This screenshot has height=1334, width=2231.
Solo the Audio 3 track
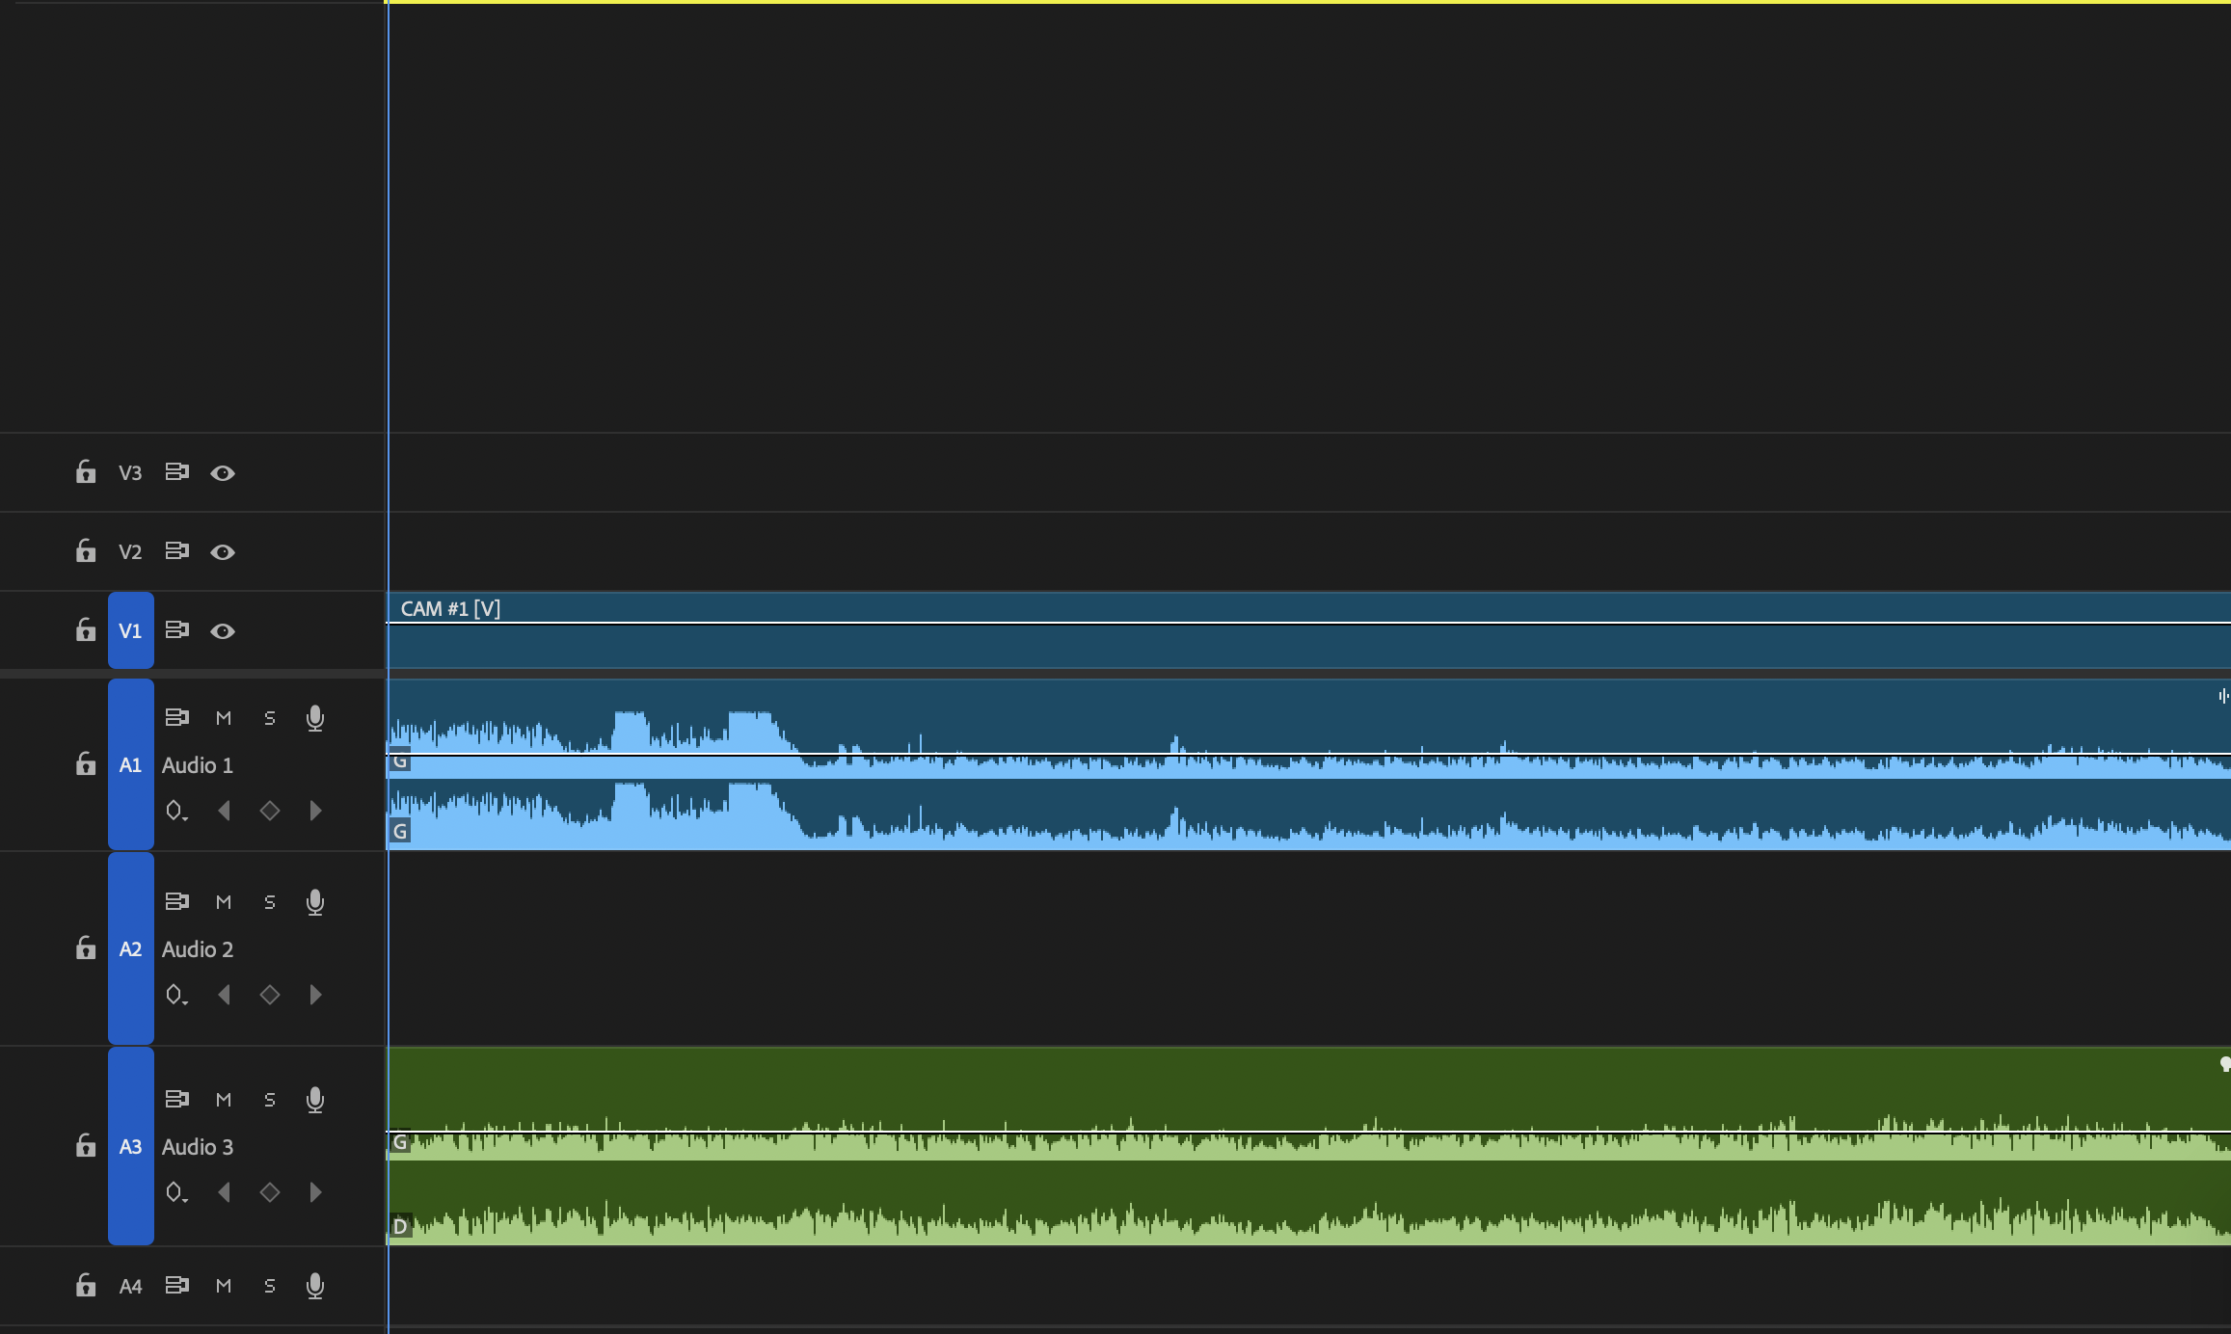coord(270,1100)
